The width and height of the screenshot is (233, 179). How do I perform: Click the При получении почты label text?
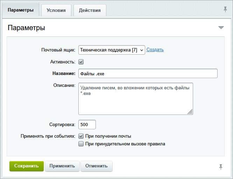[x=108, y=136]
